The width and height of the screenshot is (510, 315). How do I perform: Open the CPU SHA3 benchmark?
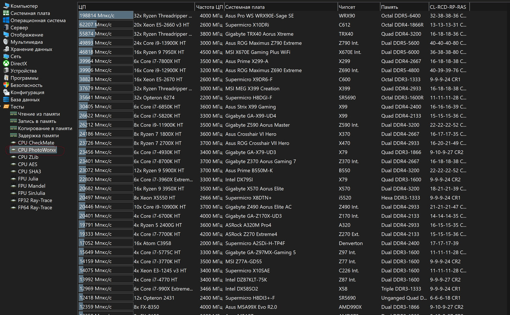pyautogui.click(x=29, y=171)
